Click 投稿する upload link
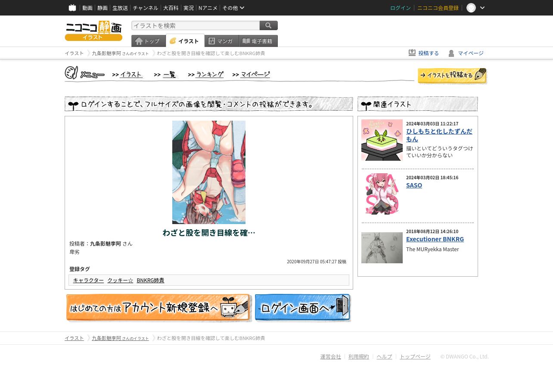 click(x=429, y=53)
